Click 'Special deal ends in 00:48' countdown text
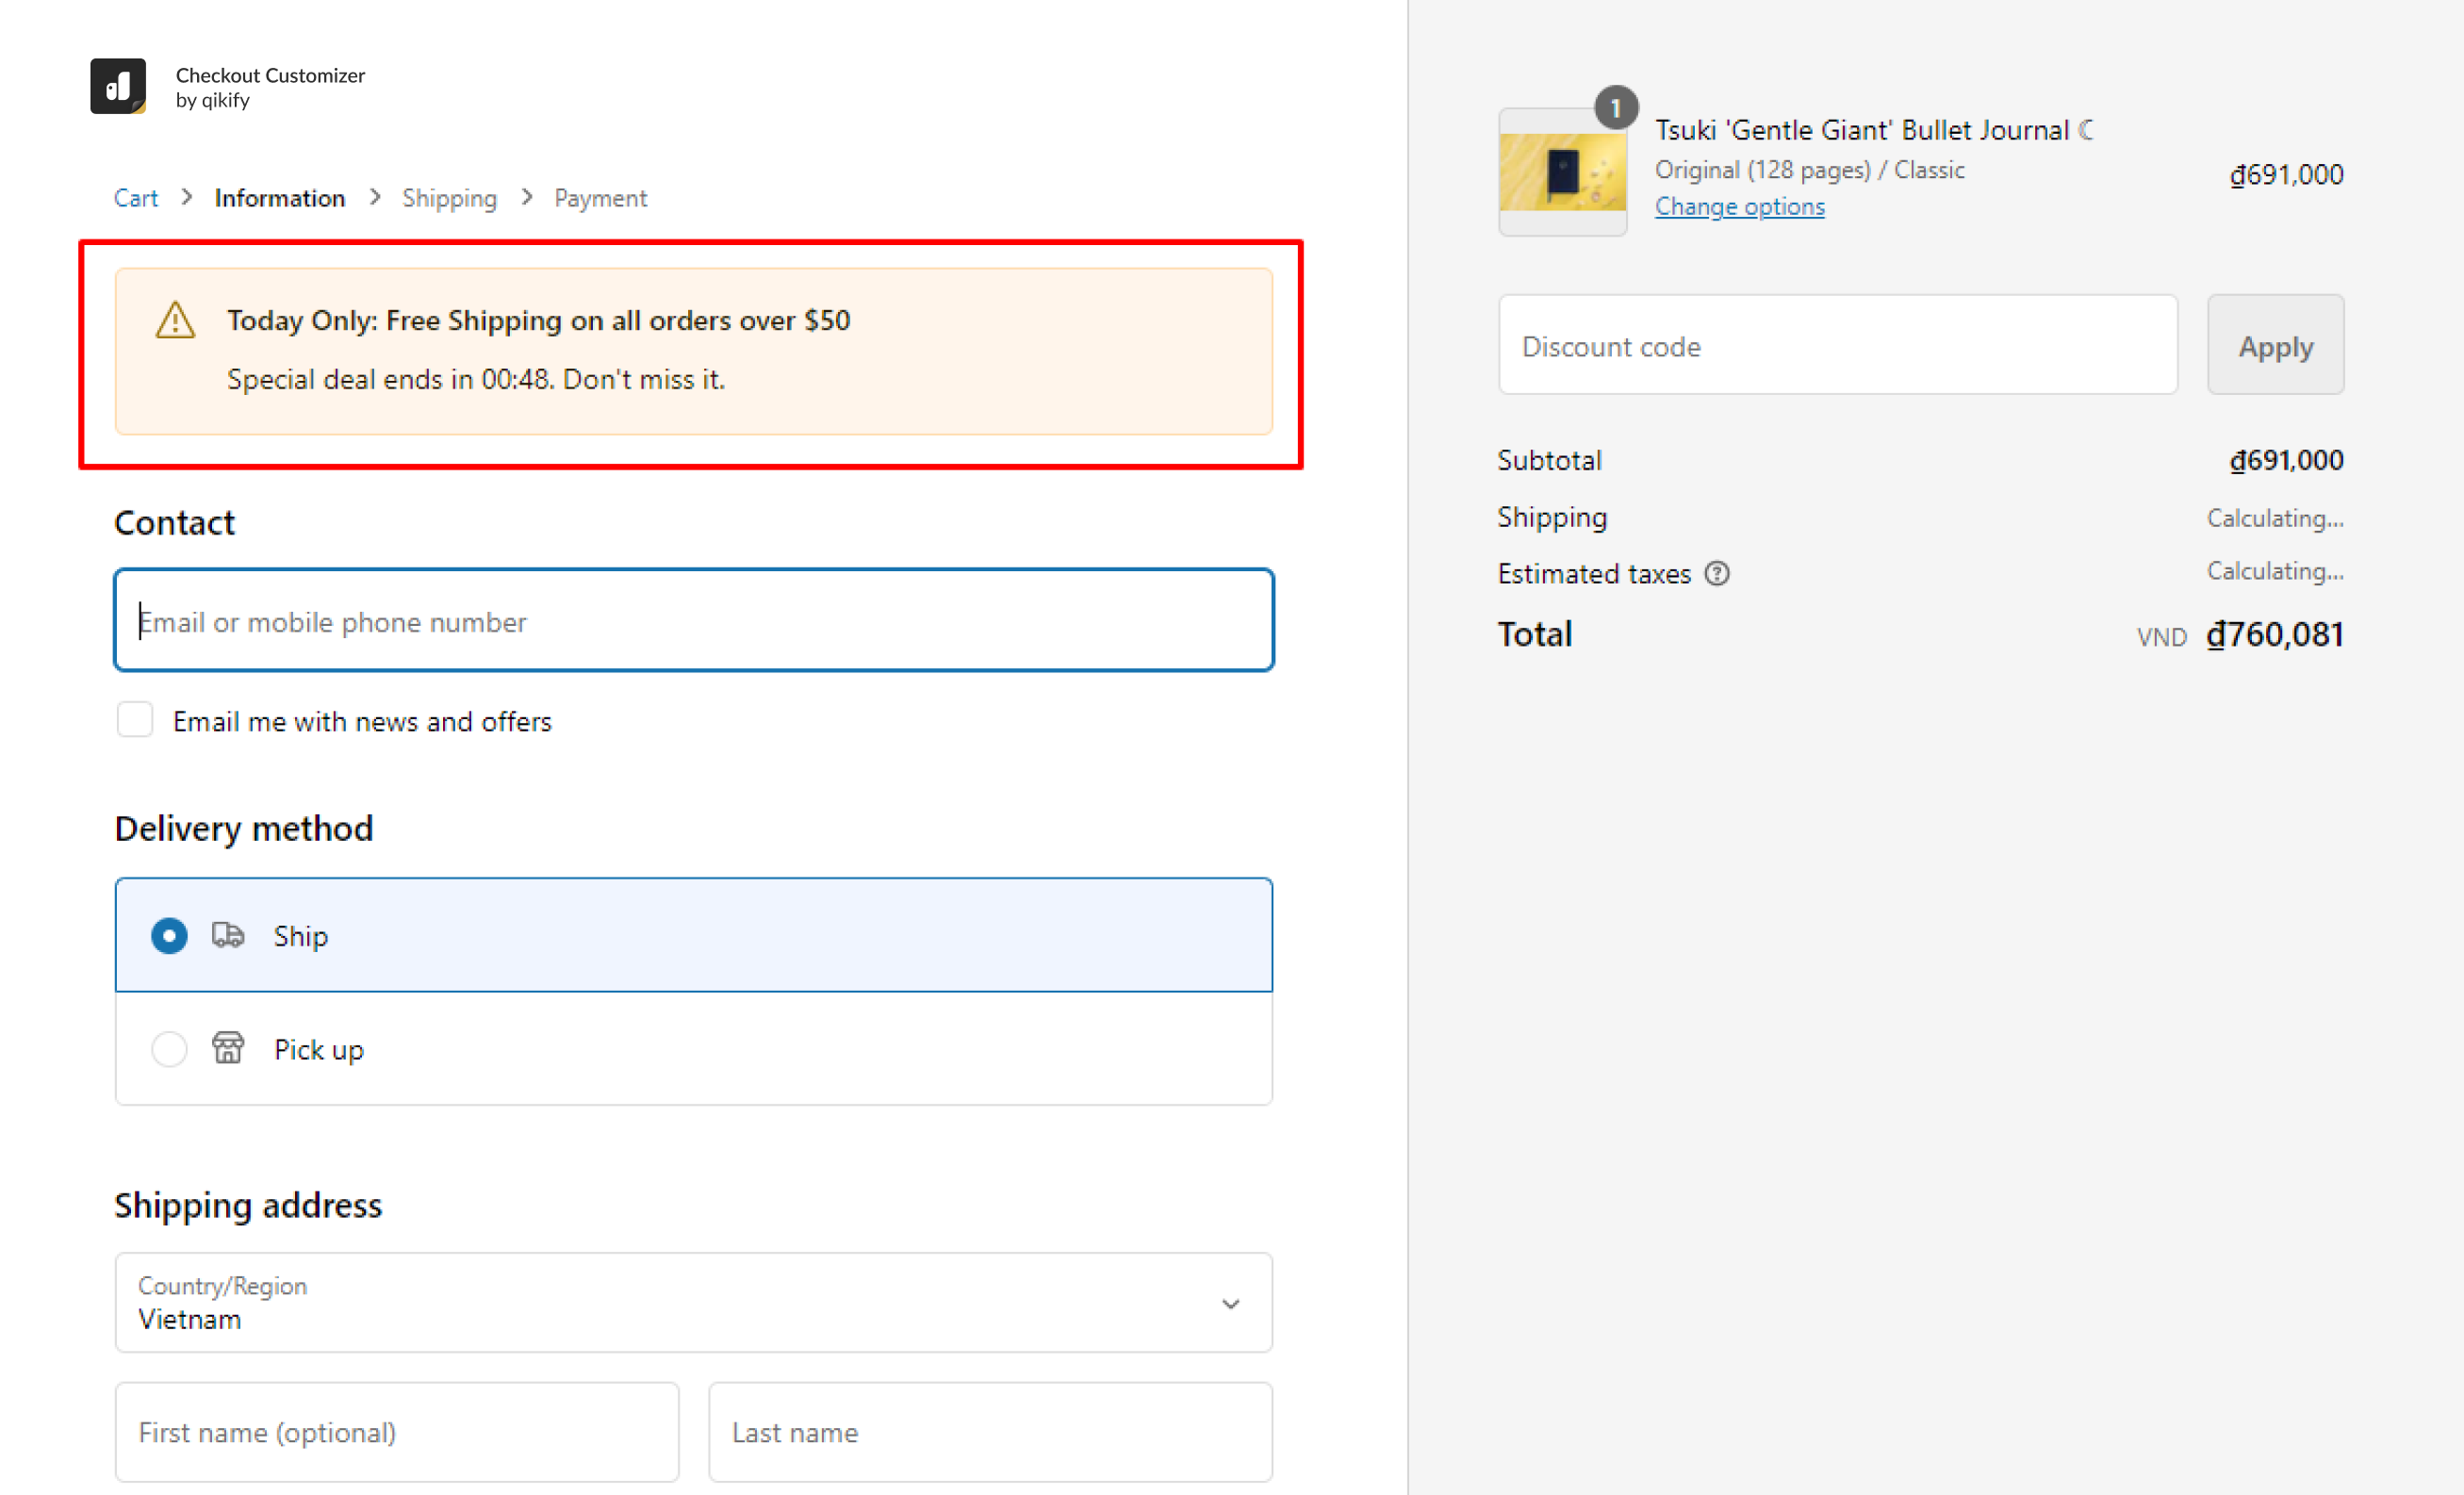The width and height of the screenshot is (2464, 1495). point(476,379)
